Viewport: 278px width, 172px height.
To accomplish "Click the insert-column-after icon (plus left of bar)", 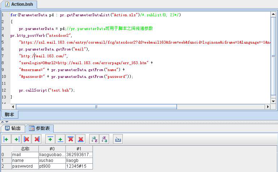I will (x=16, y=139).
